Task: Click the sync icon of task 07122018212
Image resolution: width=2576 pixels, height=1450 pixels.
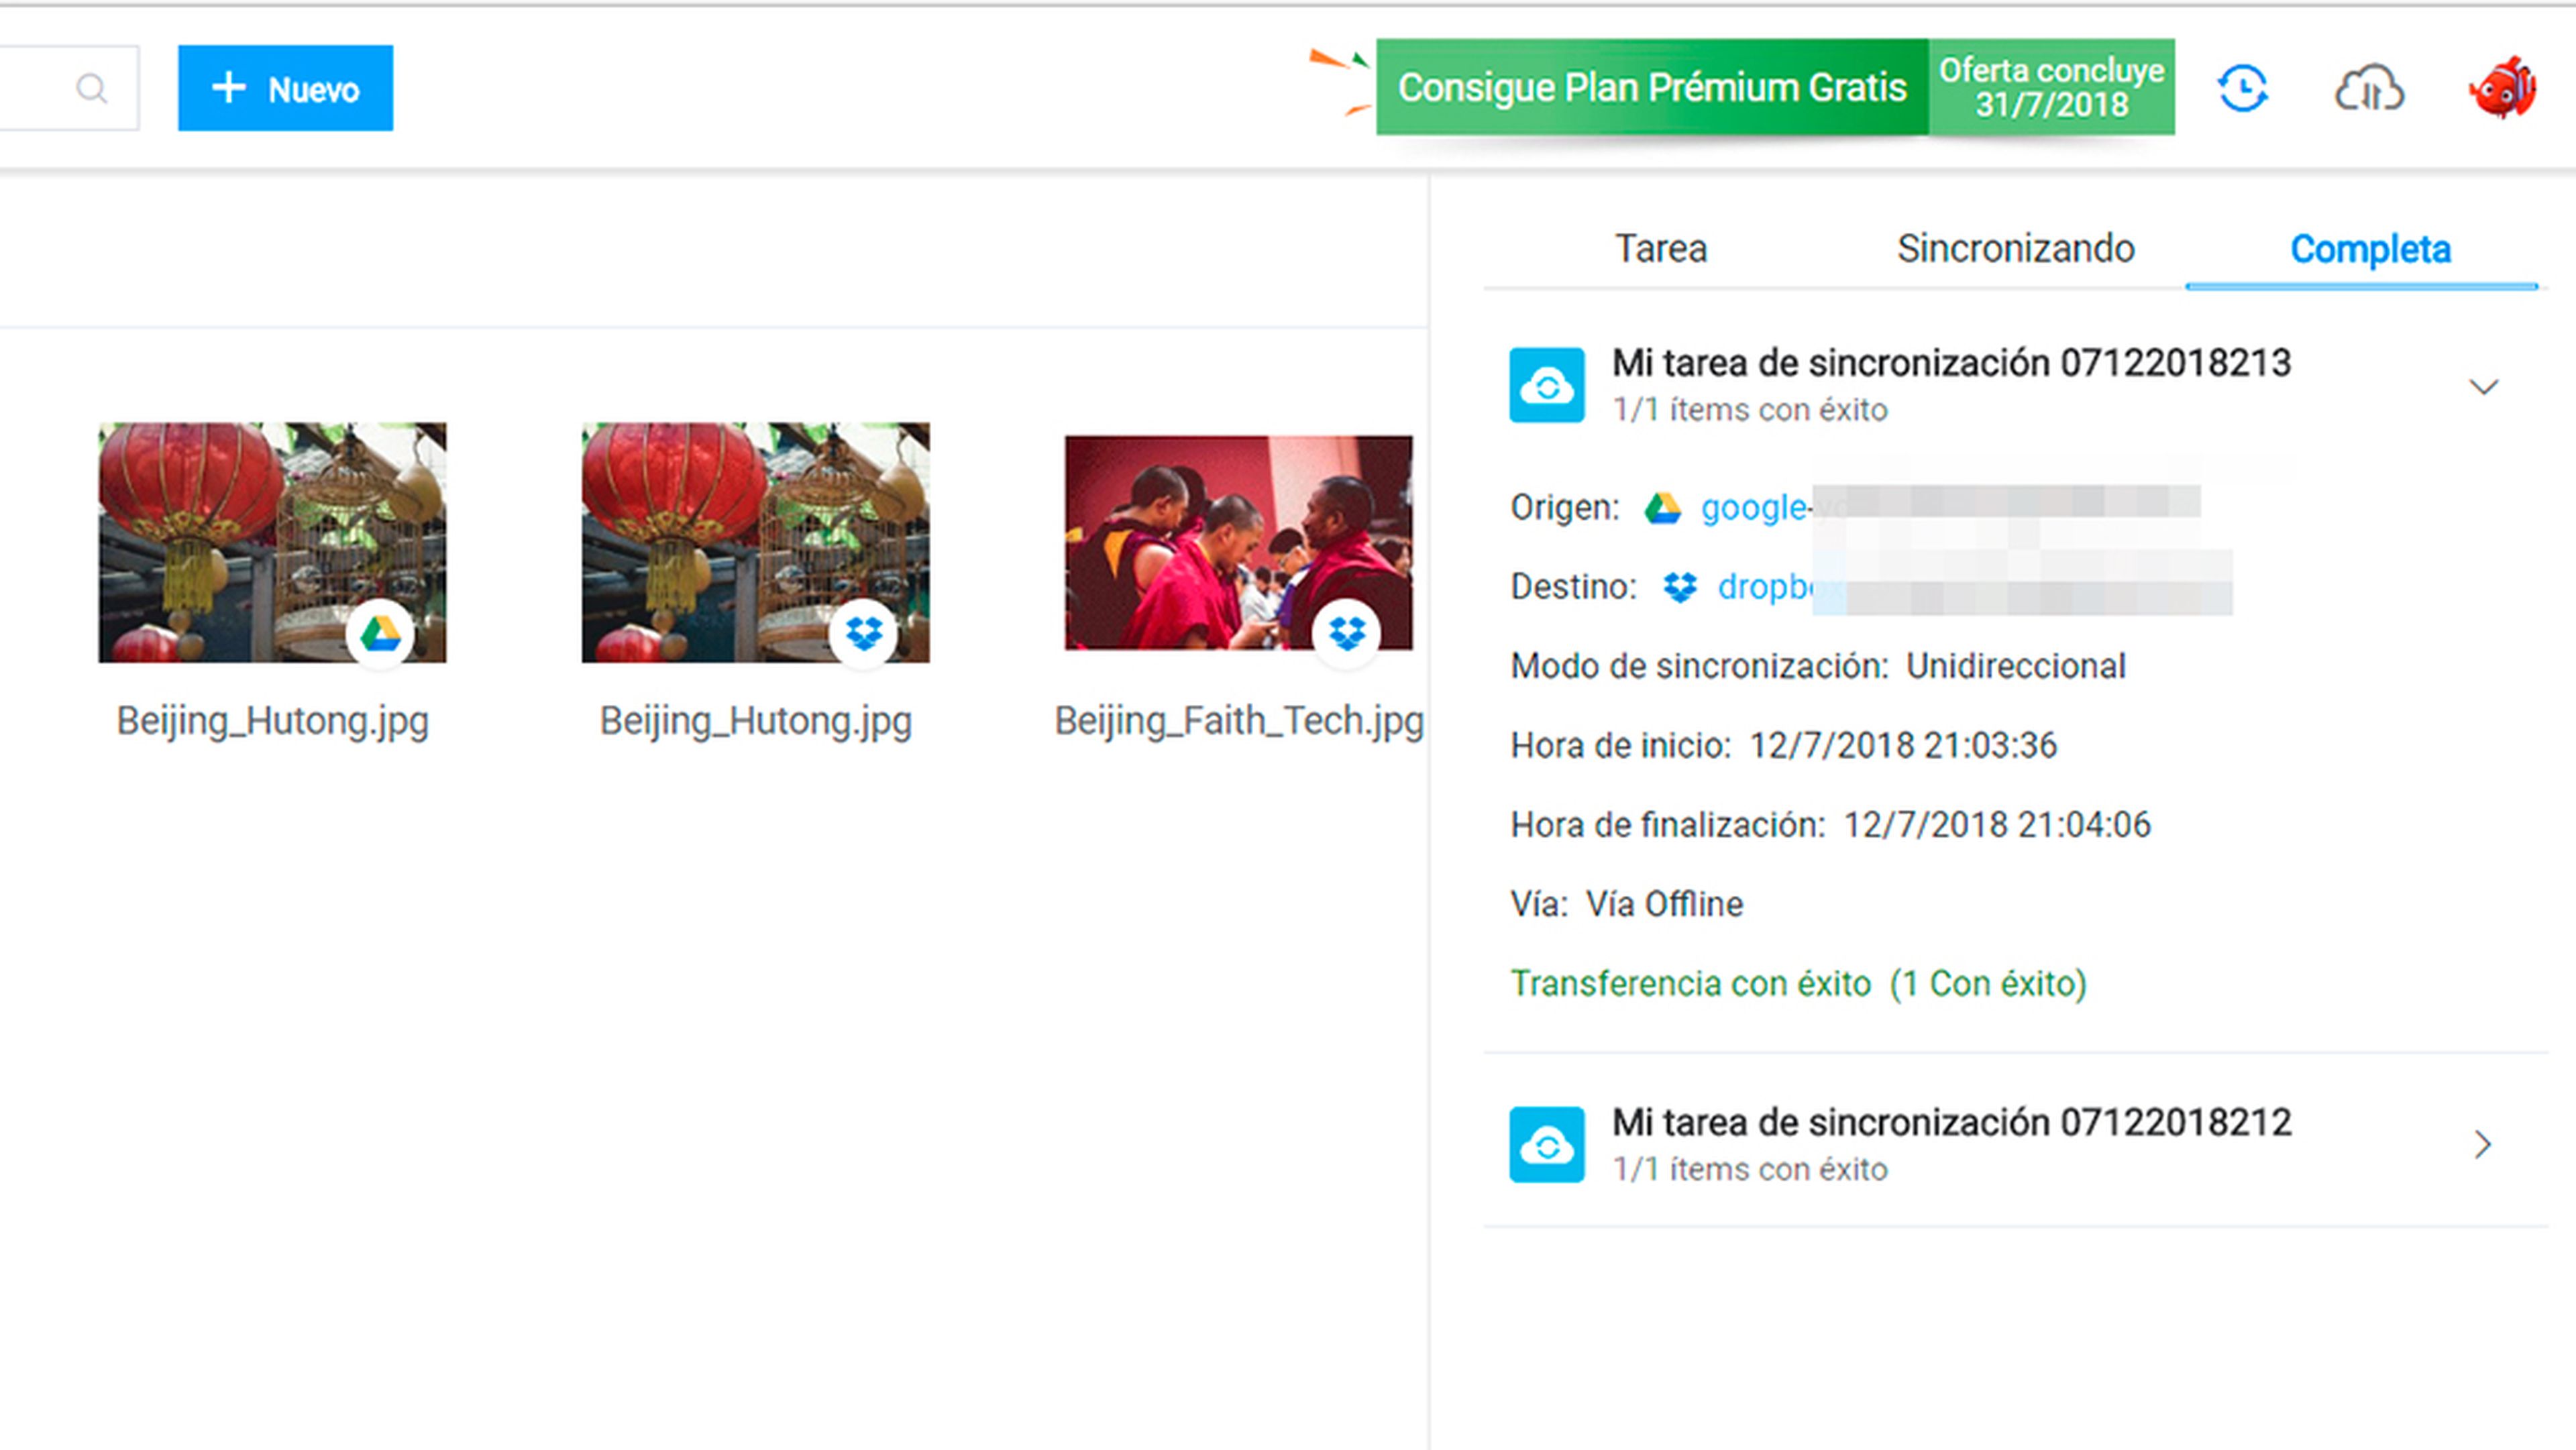Action: [1546, 1144]
